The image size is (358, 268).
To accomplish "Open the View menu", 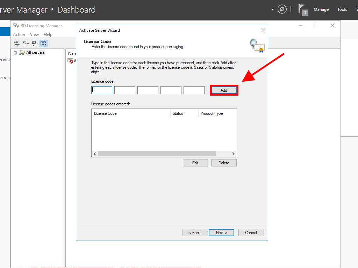I will pyautogui.click(x=34, y=35).
